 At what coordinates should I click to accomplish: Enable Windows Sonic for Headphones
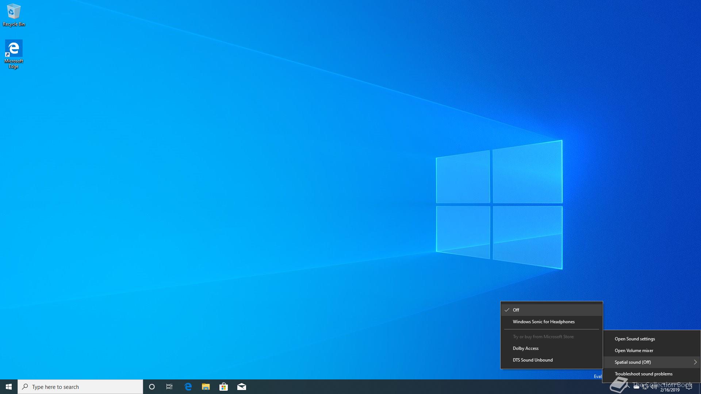tap(544, 322)
